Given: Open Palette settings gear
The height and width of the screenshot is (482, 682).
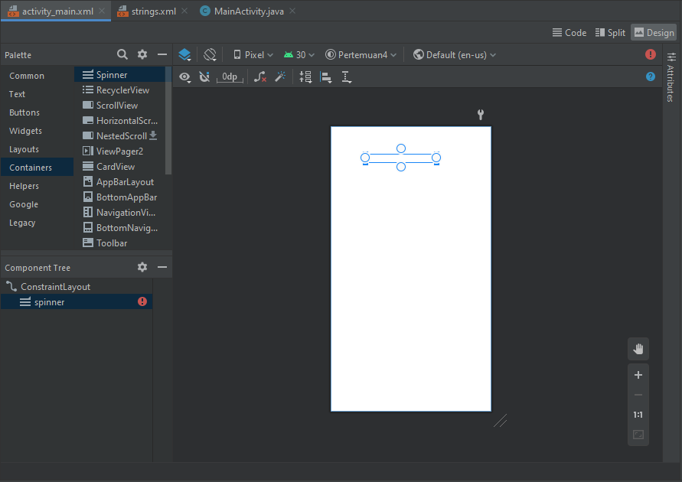Looking at the screenshot, I should coord(142,54).
